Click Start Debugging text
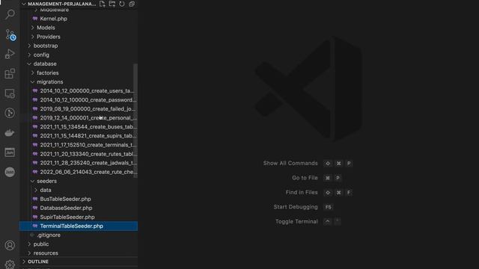The image size is (479, 269). (296, 207)
